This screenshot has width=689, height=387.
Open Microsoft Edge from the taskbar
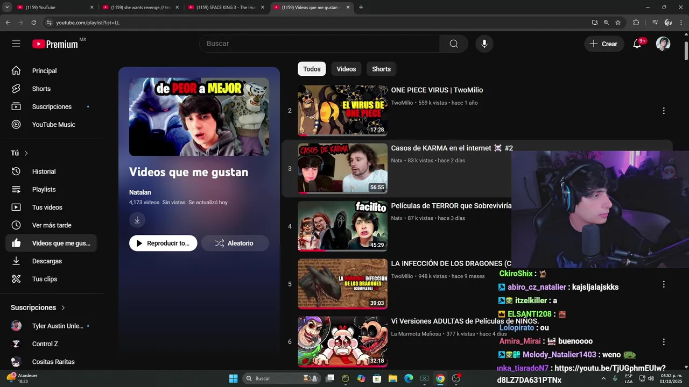[409, 378]
